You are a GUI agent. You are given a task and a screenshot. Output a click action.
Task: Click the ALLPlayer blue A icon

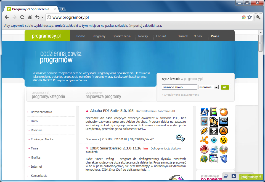204,112
